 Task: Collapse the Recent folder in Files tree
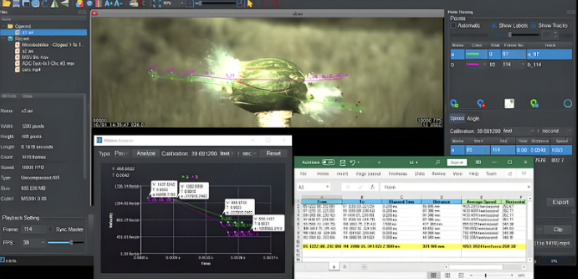pos(4,39)
